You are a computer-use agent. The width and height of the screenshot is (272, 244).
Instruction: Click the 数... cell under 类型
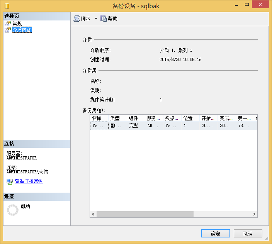point(117,125)
